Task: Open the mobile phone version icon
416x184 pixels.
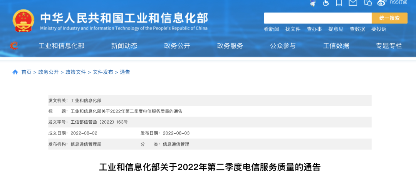Action: point(339,3)
